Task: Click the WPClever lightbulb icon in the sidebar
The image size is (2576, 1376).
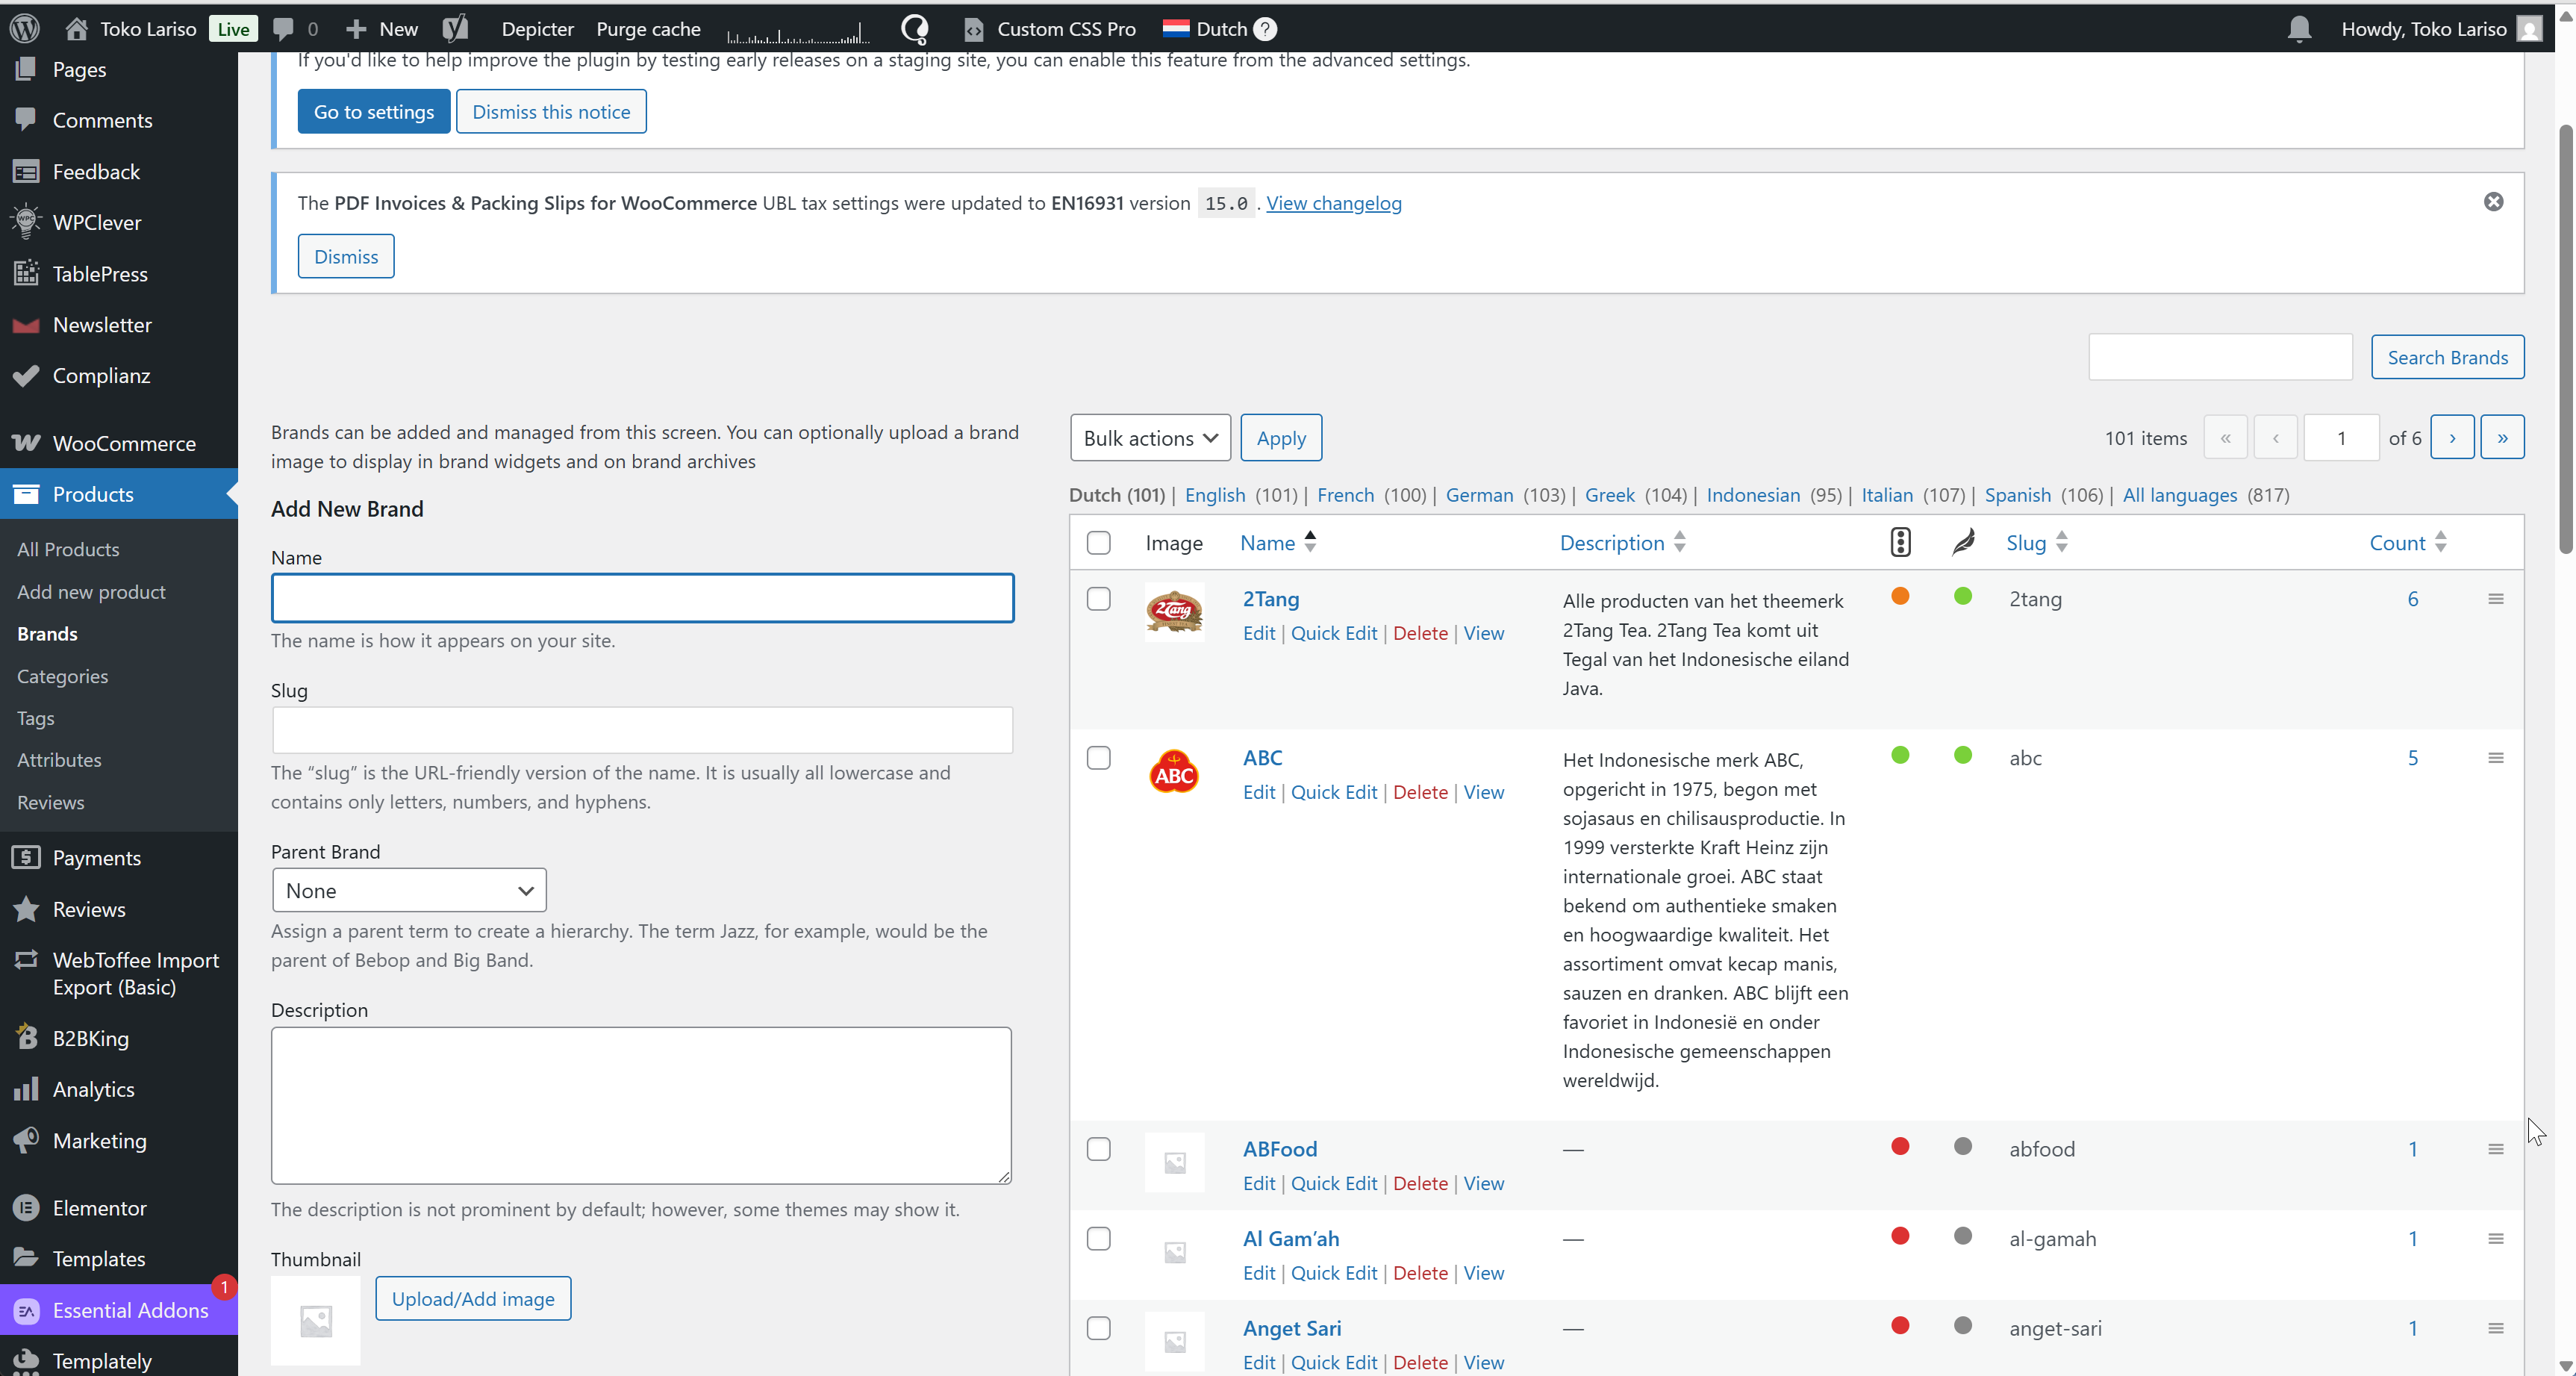Action: point(26,221)
